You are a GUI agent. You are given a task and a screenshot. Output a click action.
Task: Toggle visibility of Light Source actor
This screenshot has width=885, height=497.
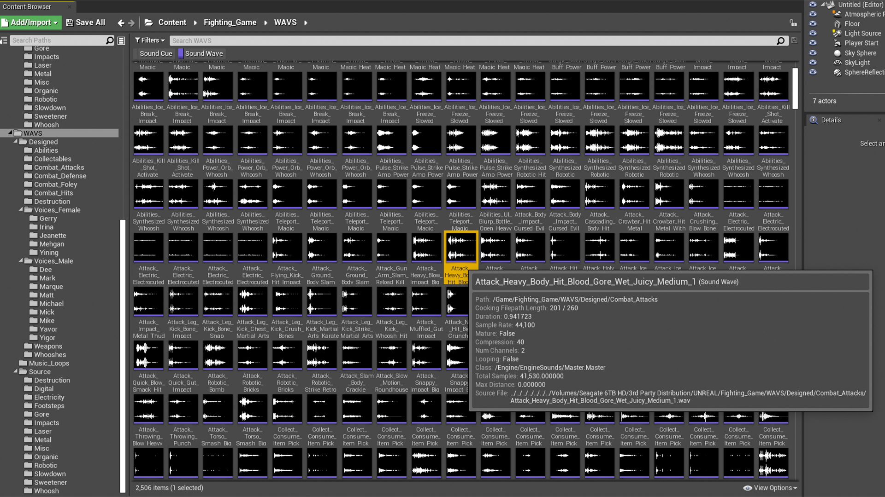813,33
